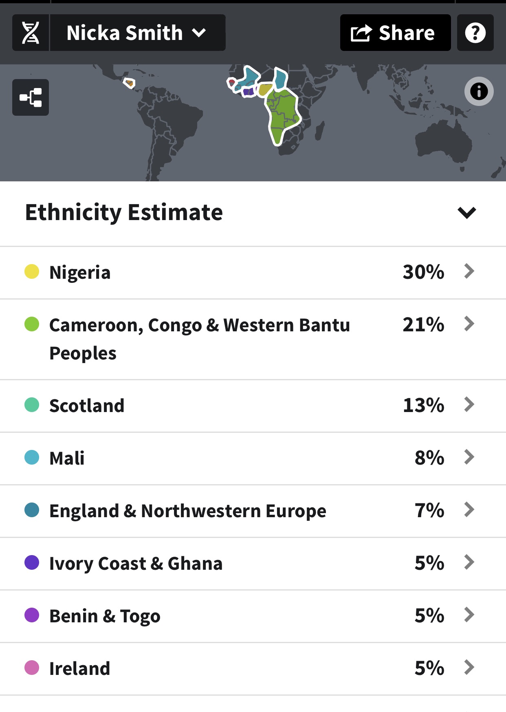Click the yellow Nigeria color dot
The image size is (506, 712).
(x=32, y=271)
